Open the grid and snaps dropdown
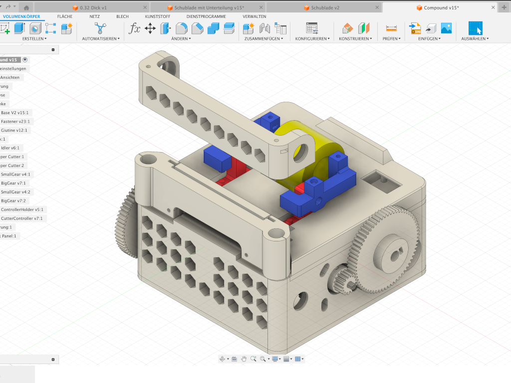 pos(288,359)
